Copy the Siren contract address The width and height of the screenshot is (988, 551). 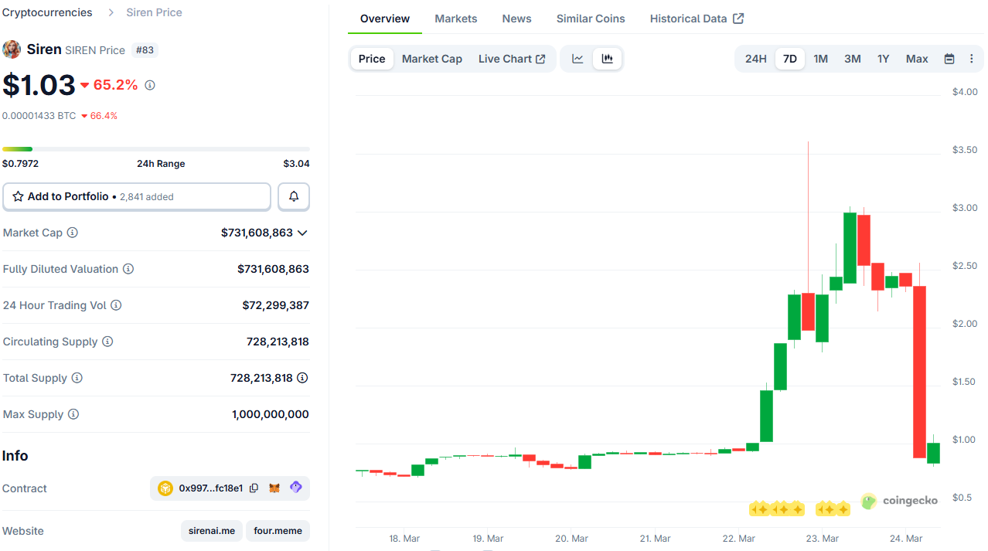[255, 488]
